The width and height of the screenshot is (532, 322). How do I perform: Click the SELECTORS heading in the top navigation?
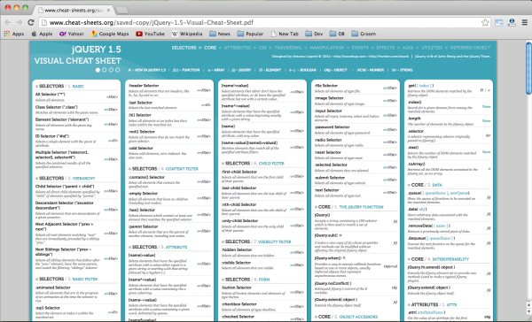pyautogui.click(x=184, y=48)
